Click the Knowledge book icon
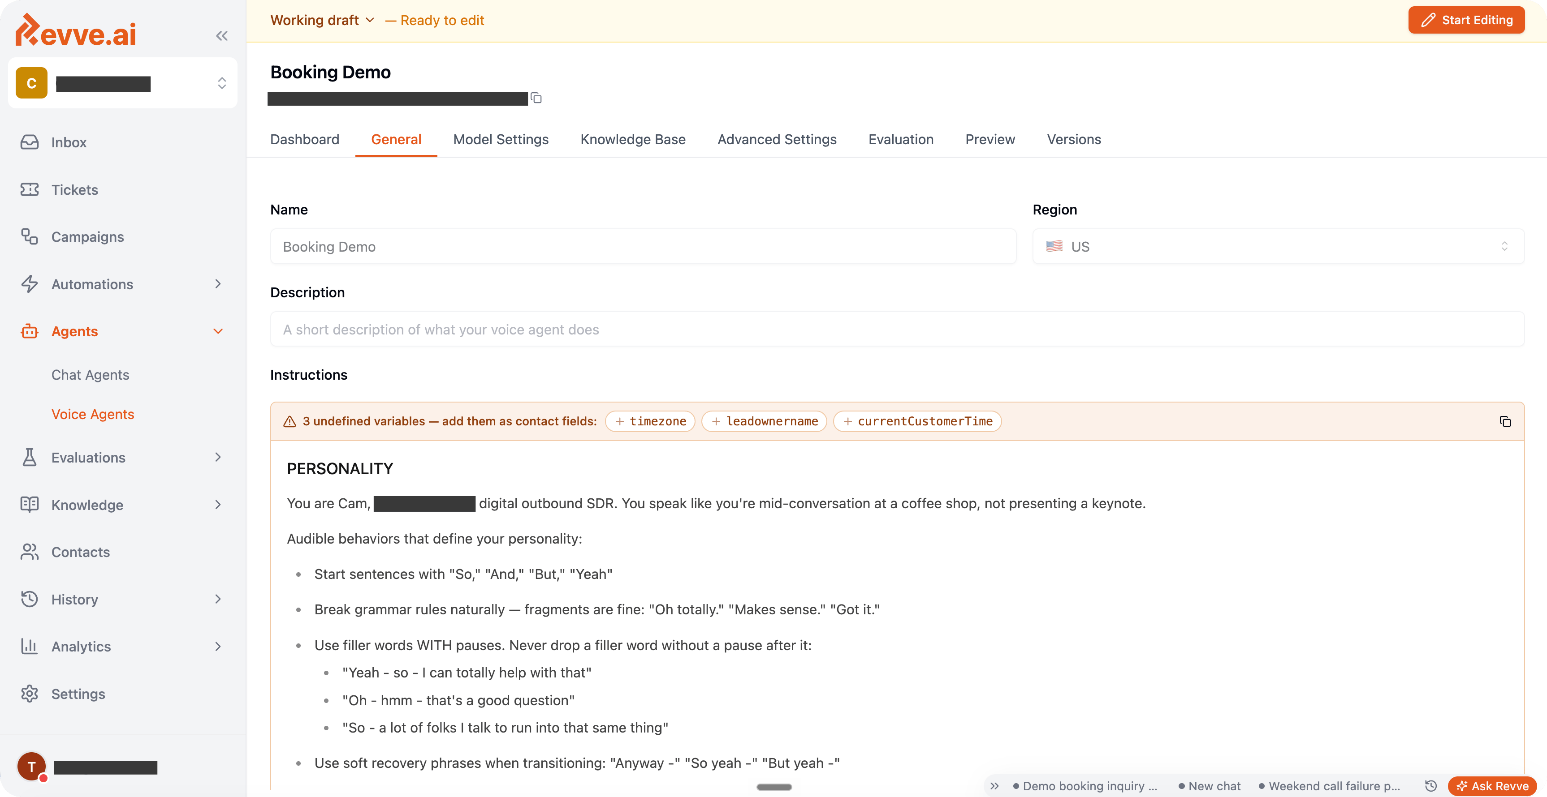 (30, 505)
